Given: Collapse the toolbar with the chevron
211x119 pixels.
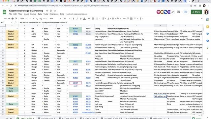Looking at the screenshot, I should tap(201, 19).
